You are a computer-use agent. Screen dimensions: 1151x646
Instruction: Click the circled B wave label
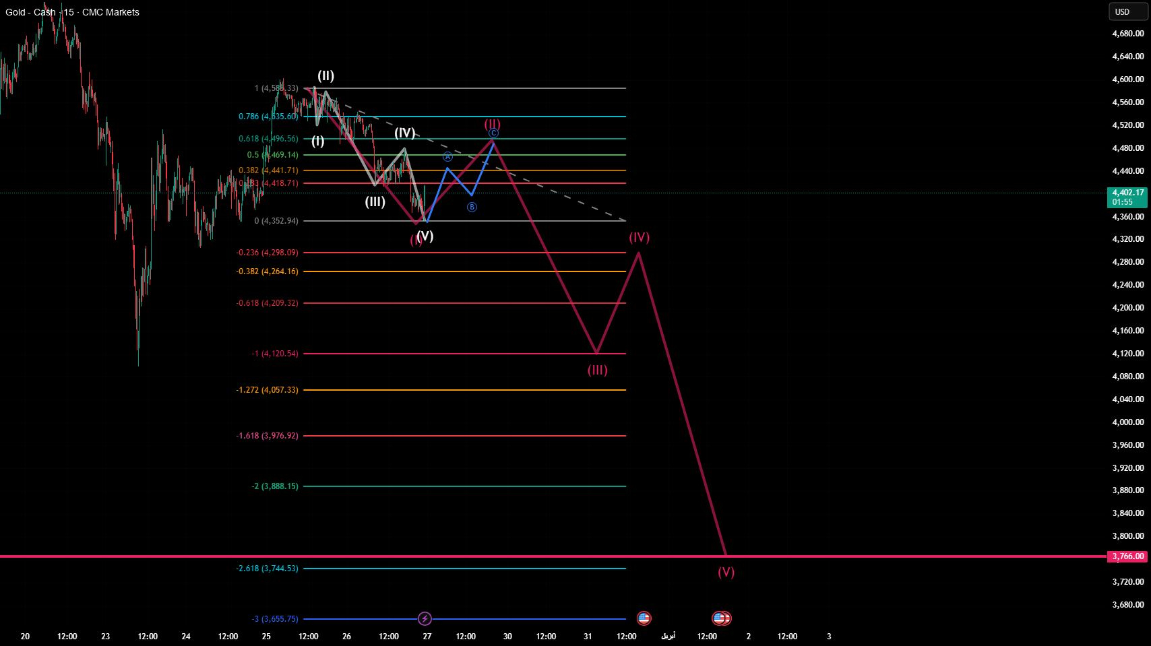pyautogui.click(x=472, y=207)
